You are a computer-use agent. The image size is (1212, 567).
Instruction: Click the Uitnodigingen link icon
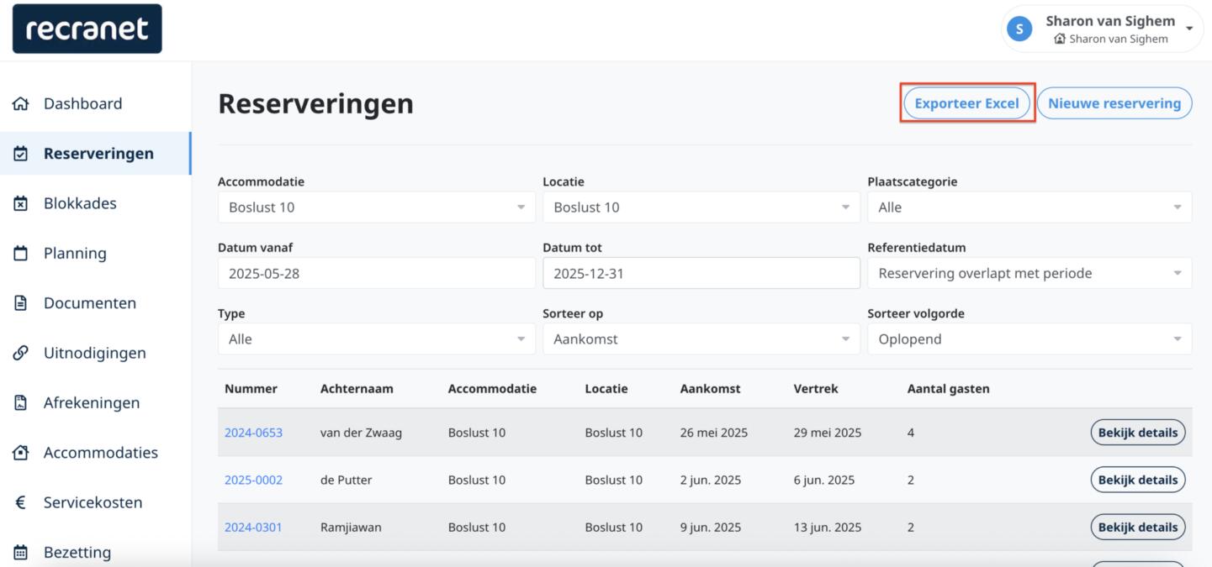point(21,354)
